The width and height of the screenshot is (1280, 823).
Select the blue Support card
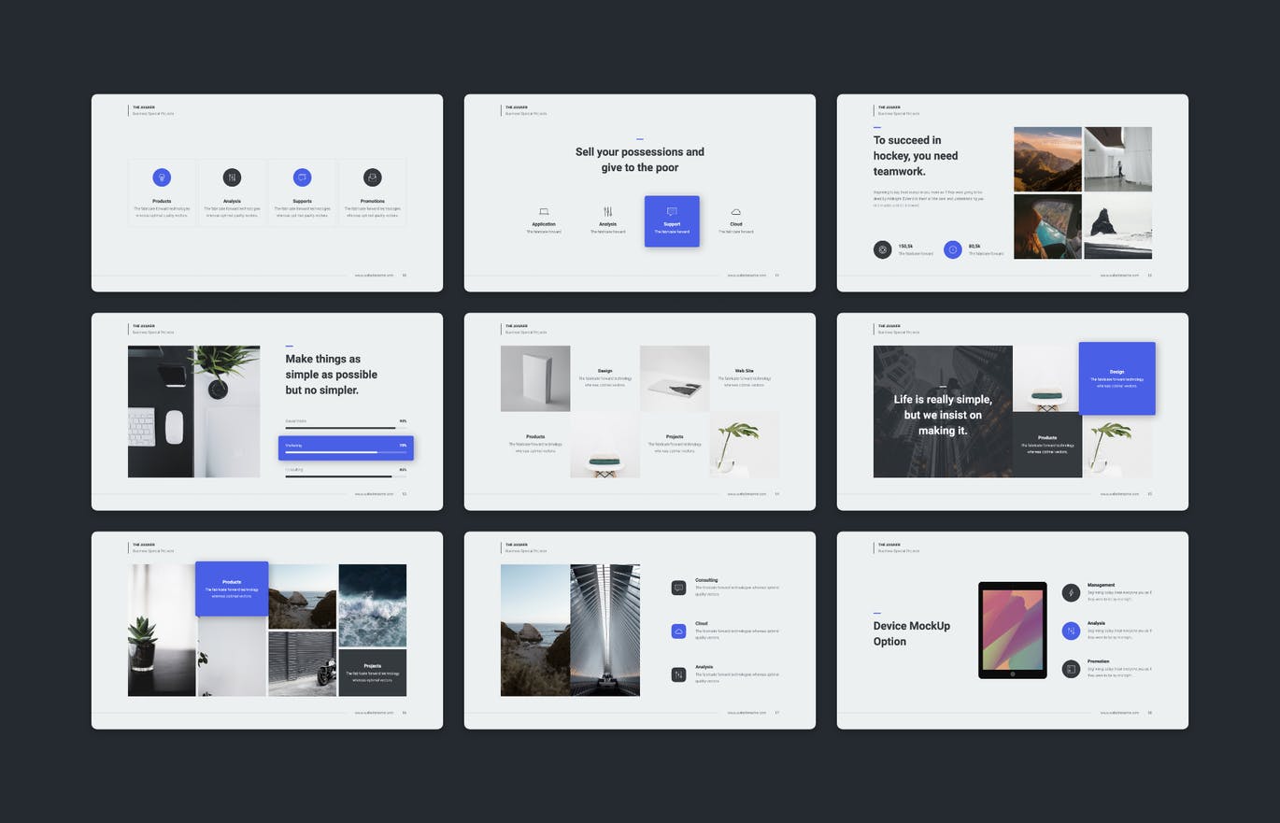click(x=672, y=221)
